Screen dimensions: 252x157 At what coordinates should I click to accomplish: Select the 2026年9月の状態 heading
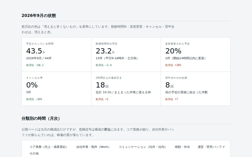[x=39, y=15]
